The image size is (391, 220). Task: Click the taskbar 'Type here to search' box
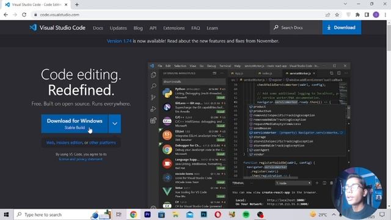click(62, 215)
